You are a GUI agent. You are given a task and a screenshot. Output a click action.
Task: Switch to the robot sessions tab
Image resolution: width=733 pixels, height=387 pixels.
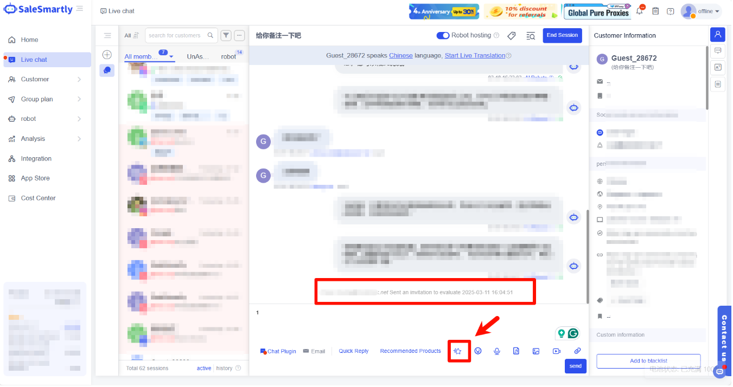click(228, 57)
